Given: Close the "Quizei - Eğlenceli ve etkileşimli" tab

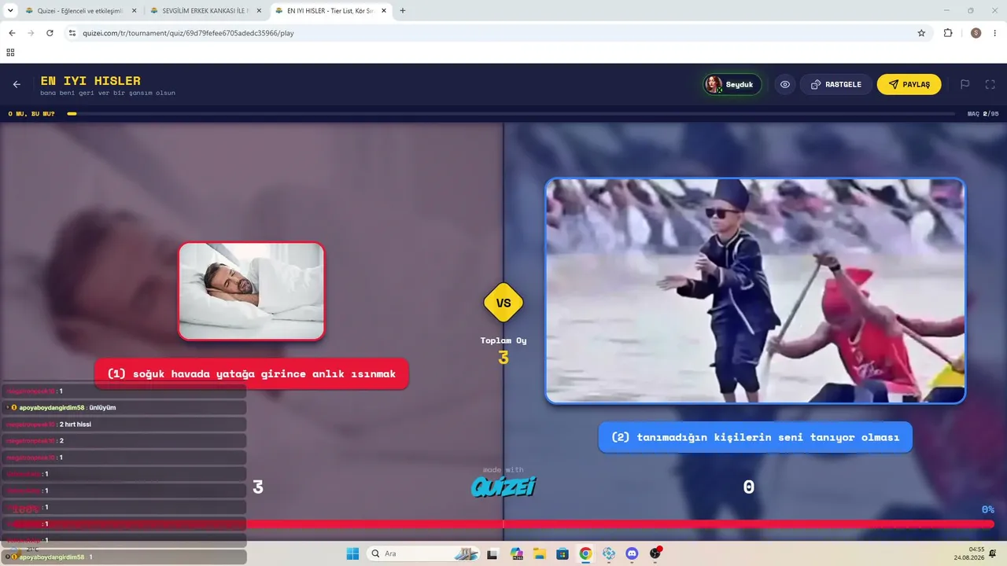Looking at the screenshot, I should tap(134, 11).
